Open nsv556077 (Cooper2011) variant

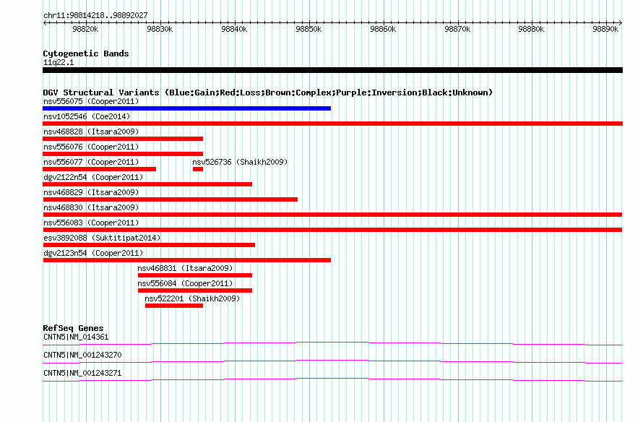(x=91, y=162)
